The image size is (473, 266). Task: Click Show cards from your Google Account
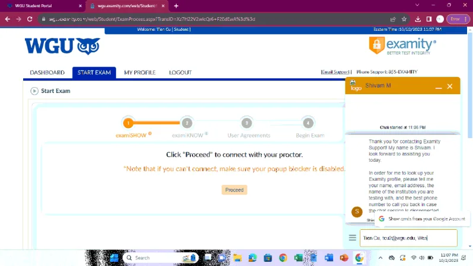pyautogui.click(x=422, y=219)
